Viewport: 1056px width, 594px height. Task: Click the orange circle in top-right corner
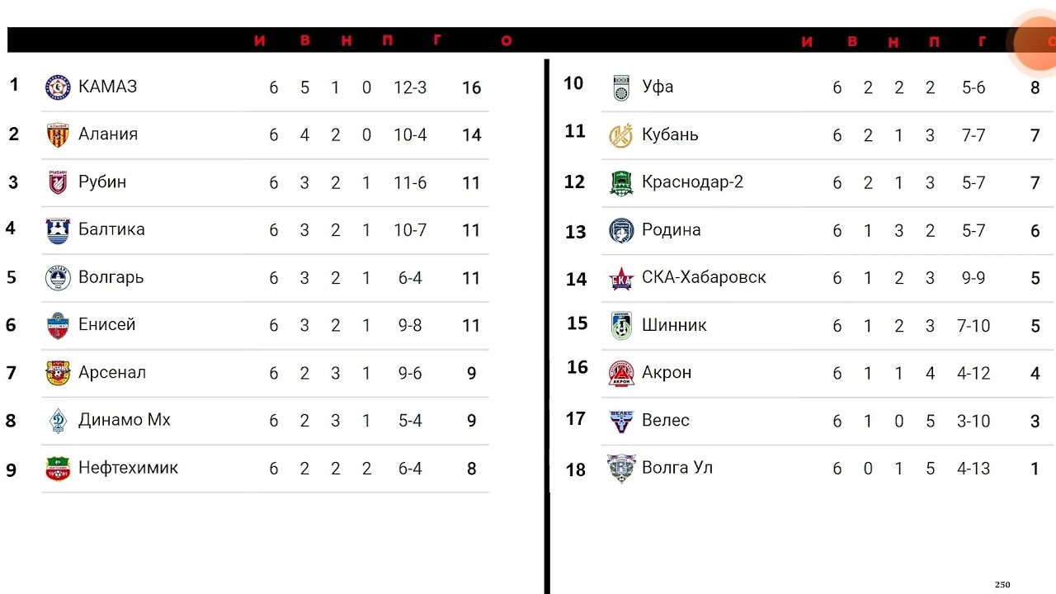coord(1036,43)
